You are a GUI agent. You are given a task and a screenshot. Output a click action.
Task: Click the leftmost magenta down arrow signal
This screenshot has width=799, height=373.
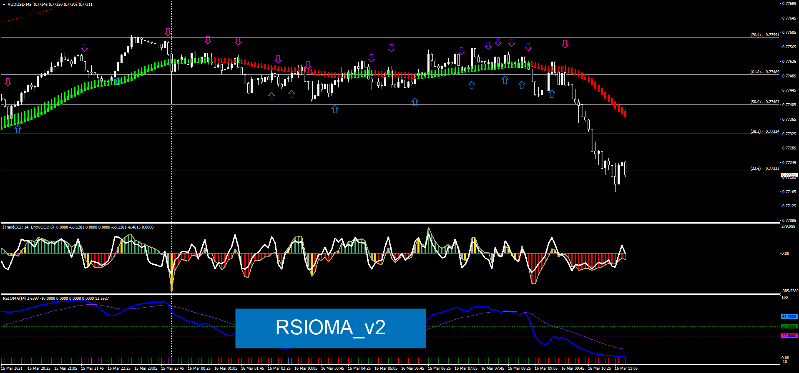pyautogui.click(x=8, y=82)
